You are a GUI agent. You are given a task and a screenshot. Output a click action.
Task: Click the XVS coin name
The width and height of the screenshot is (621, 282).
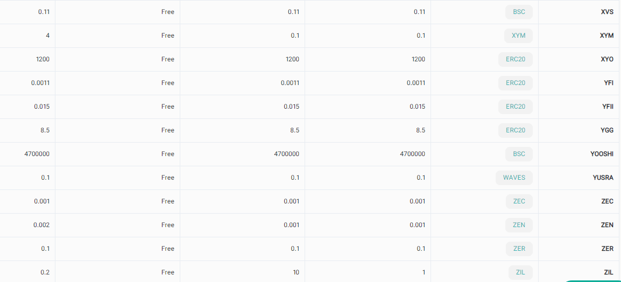tap(607, 12)
